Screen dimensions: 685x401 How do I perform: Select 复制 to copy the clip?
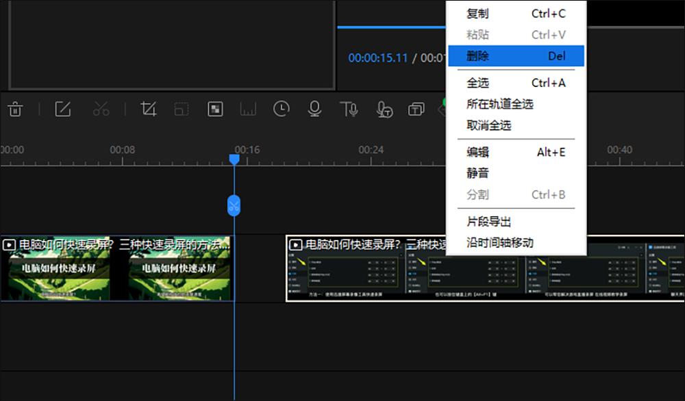click(480, 14)
